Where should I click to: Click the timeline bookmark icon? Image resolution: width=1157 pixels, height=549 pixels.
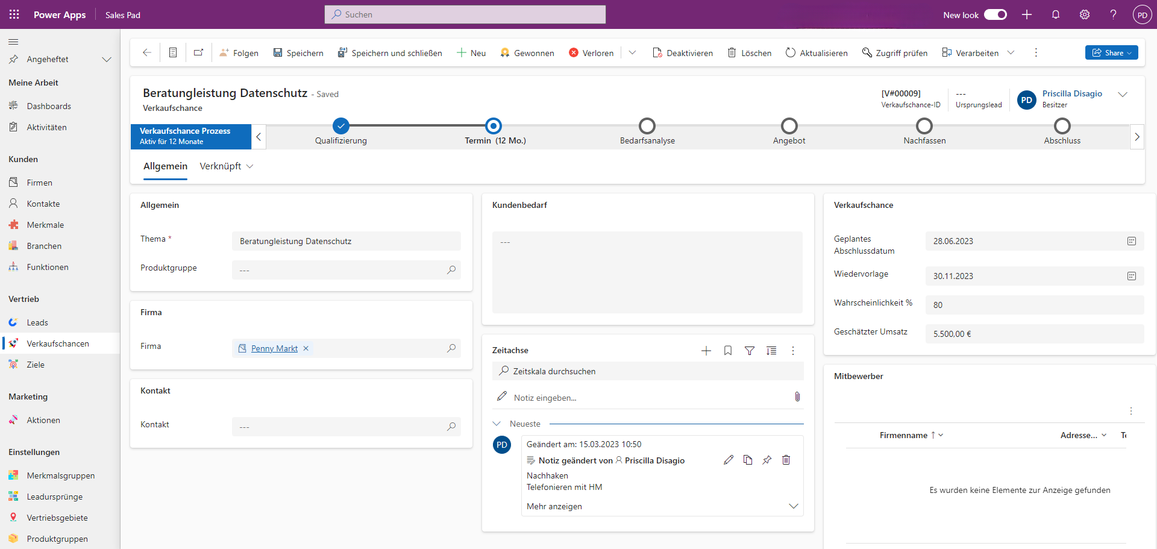tap(728, 351)
